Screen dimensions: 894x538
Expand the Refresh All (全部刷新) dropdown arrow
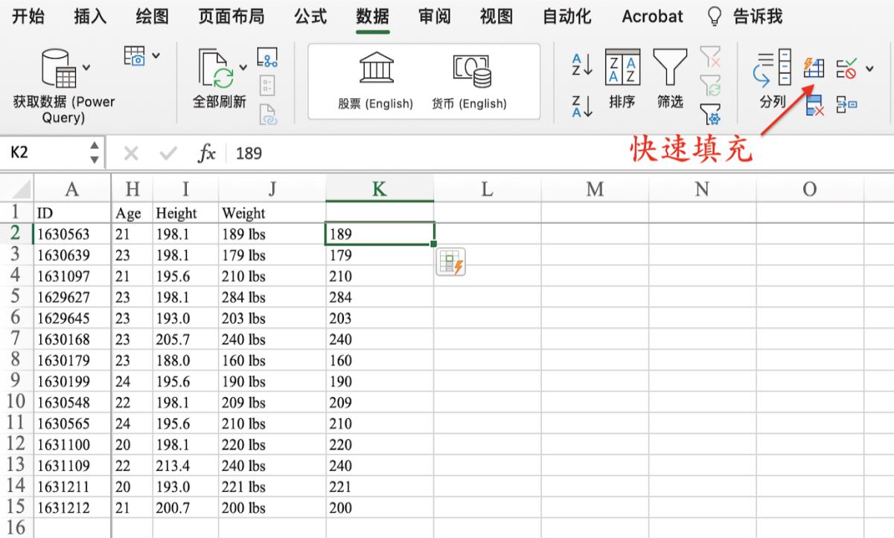coord(243,68)
